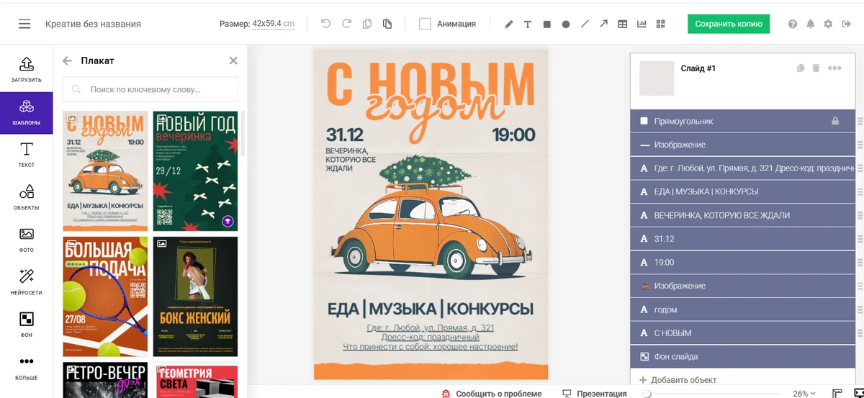Open the hamburger main menu
This screenshot has height=398, width=864.
point(24,24)
